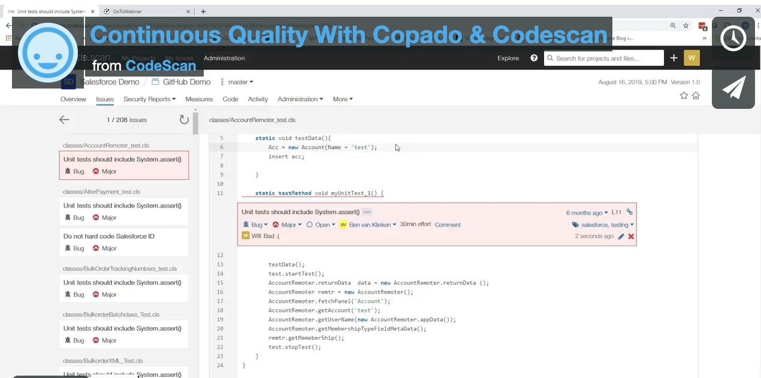Click the remtr.getMemeberShip(); code line

pos(306,338)
